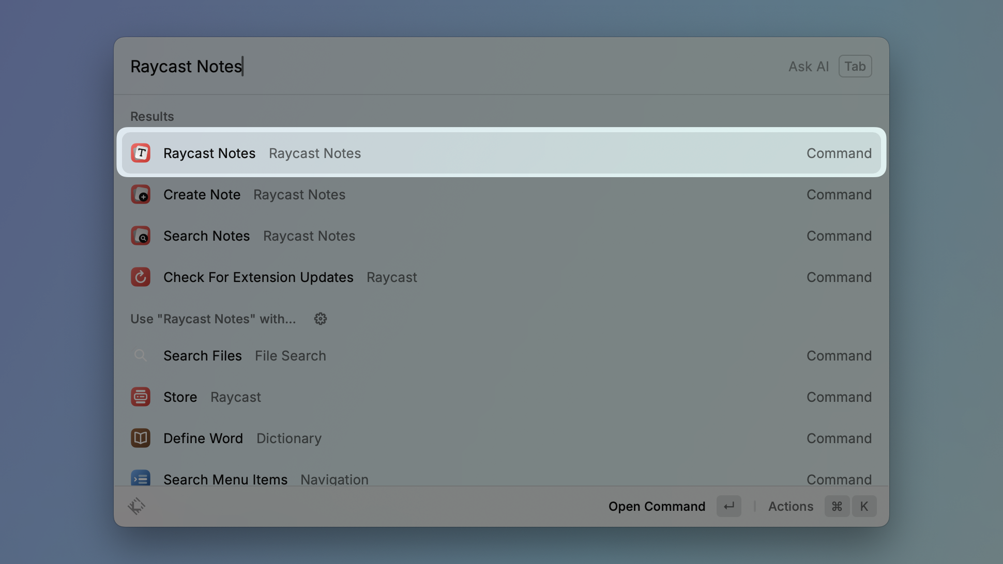The height and width of the screenshot is (564, 1003).
Task: Click the Return key icon
Action: point(729,506)
